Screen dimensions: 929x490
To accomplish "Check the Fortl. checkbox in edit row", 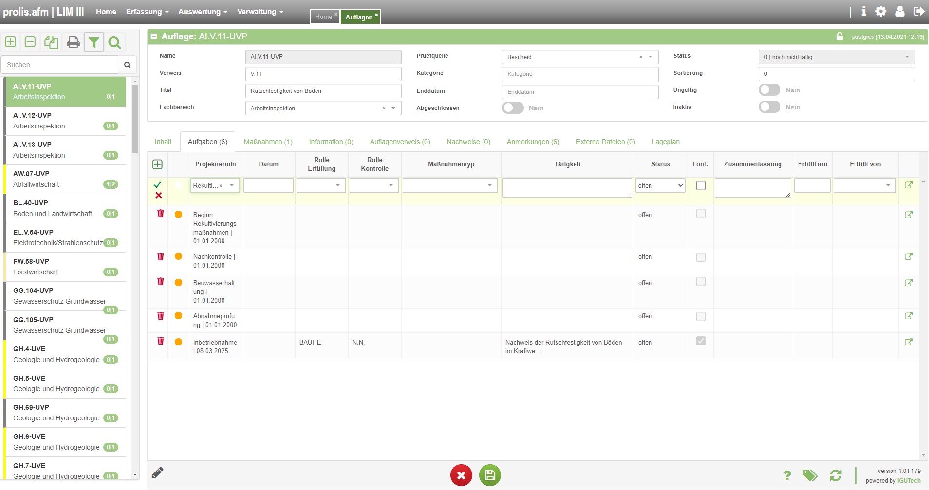I will (701, 185).
